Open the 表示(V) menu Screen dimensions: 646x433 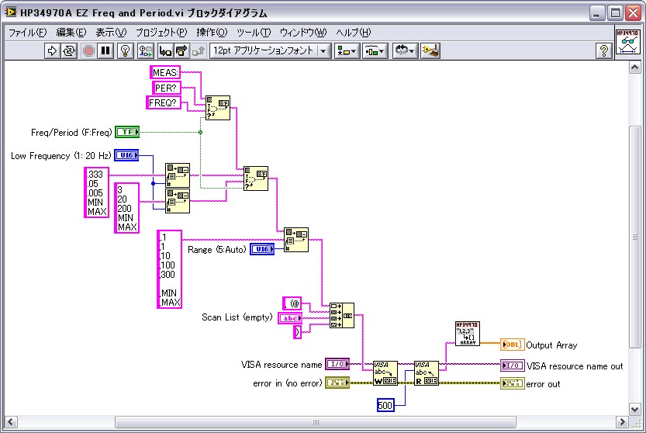coord(111,32)
